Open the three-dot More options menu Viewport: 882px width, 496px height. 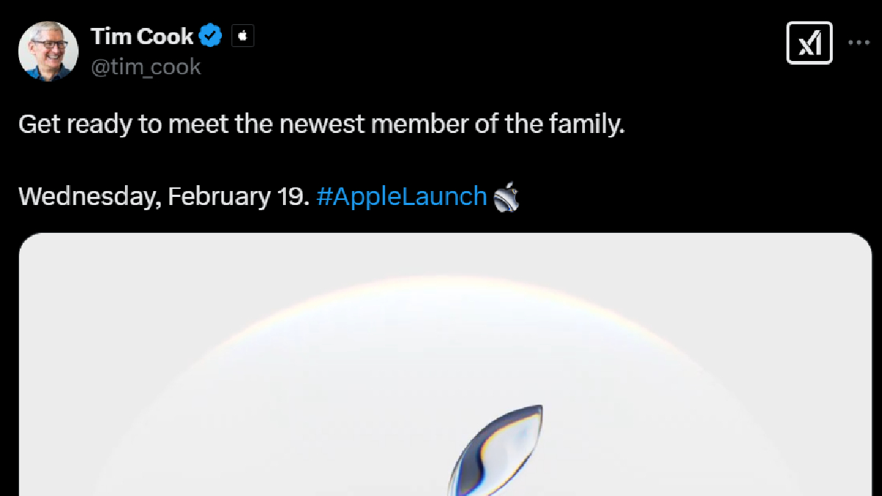(858, 43)
